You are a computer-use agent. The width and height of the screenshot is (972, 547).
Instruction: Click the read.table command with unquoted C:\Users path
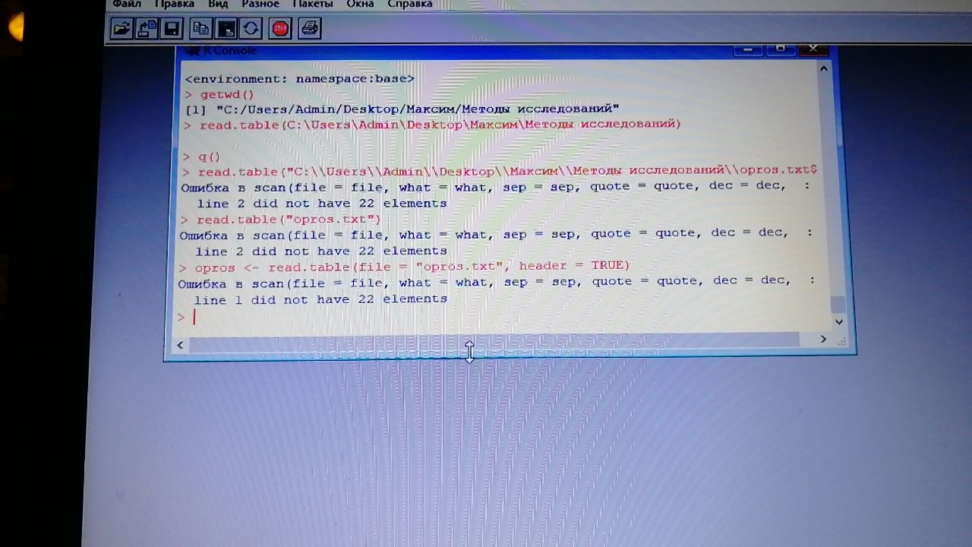coord(433,124)
